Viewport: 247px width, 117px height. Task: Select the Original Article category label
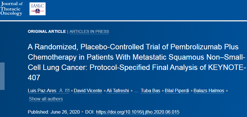[x=47, y=31]
